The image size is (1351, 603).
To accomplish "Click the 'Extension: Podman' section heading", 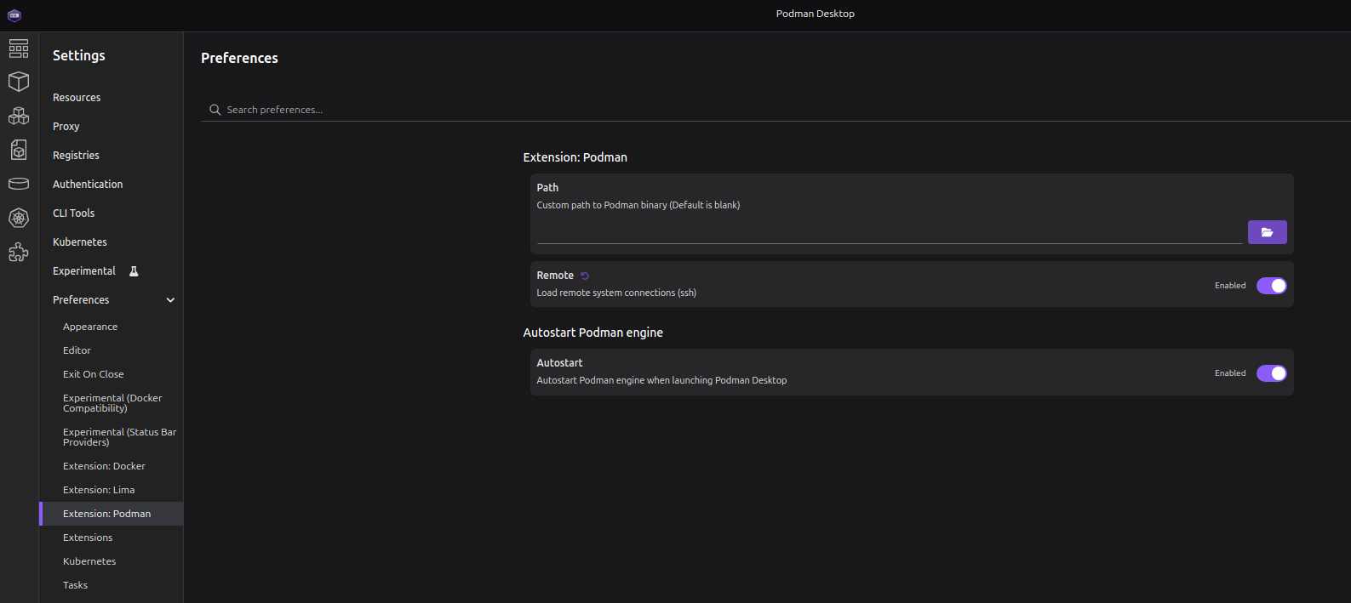I will 575,157.
